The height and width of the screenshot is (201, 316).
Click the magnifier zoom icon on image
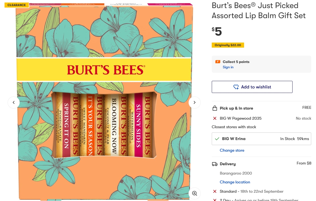[x=194, y=193]
